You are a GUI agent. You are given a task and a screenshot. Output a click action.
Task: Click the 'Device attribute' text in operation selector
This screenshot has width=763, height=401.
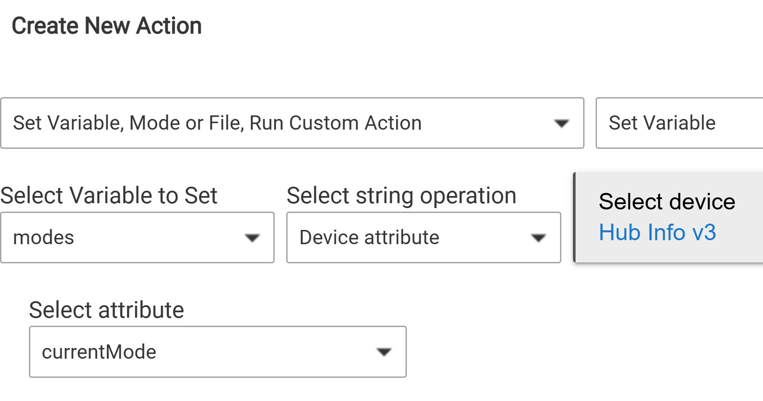point(369,237)
